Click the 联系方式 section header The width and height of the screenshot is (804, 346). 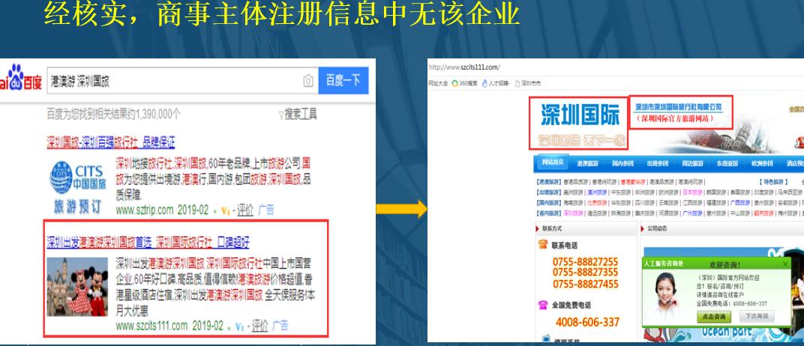[552, 228]
